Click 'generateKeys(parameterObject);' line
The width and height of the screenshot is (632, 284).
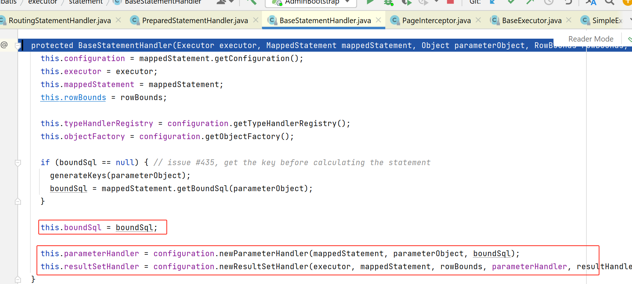[x=120, y=176]
